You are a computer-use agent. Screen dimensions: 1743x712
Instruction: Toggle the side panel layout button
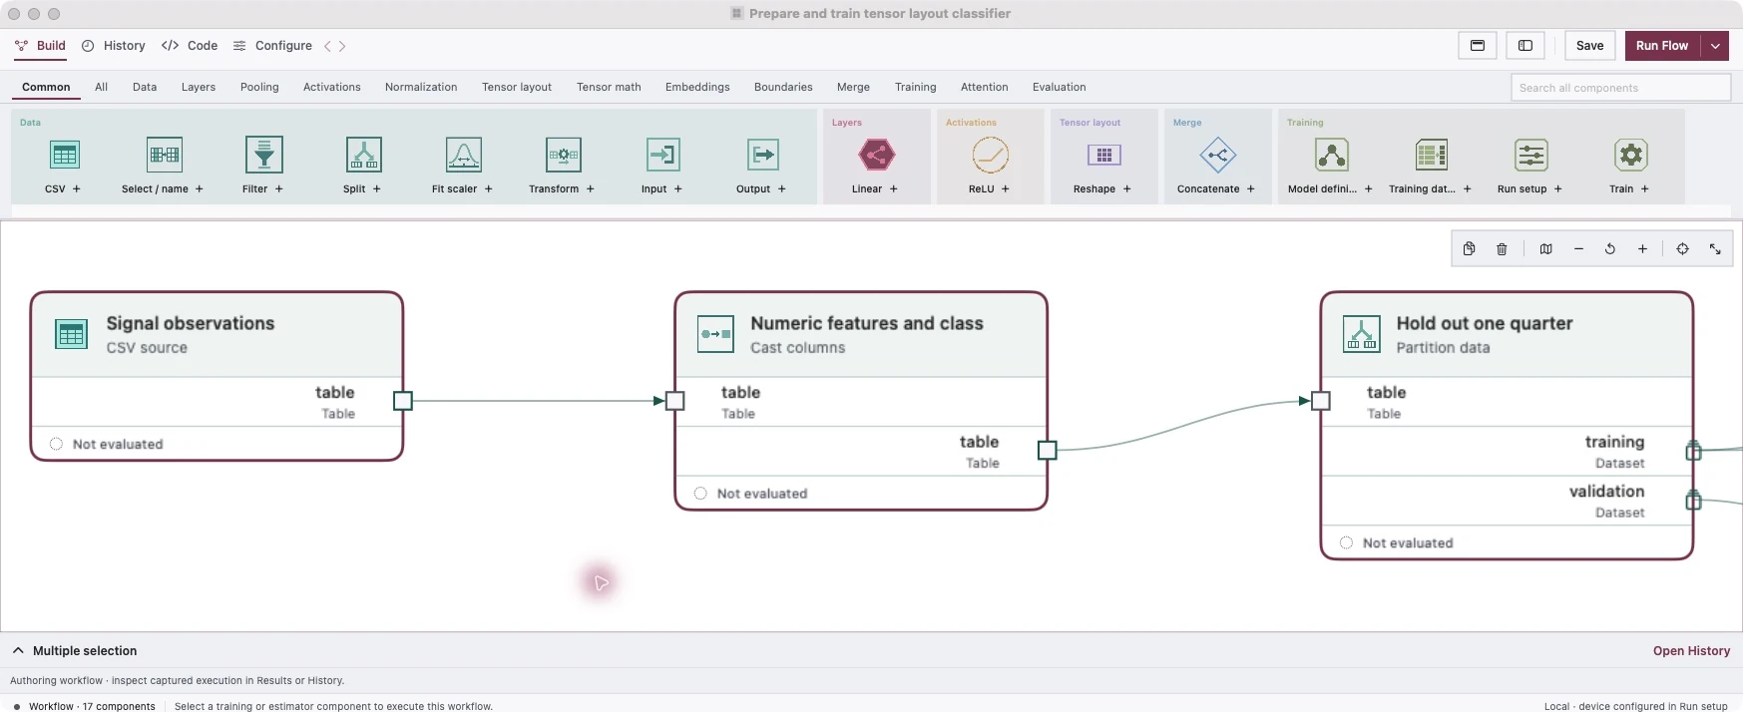(x=1525, y=46)
